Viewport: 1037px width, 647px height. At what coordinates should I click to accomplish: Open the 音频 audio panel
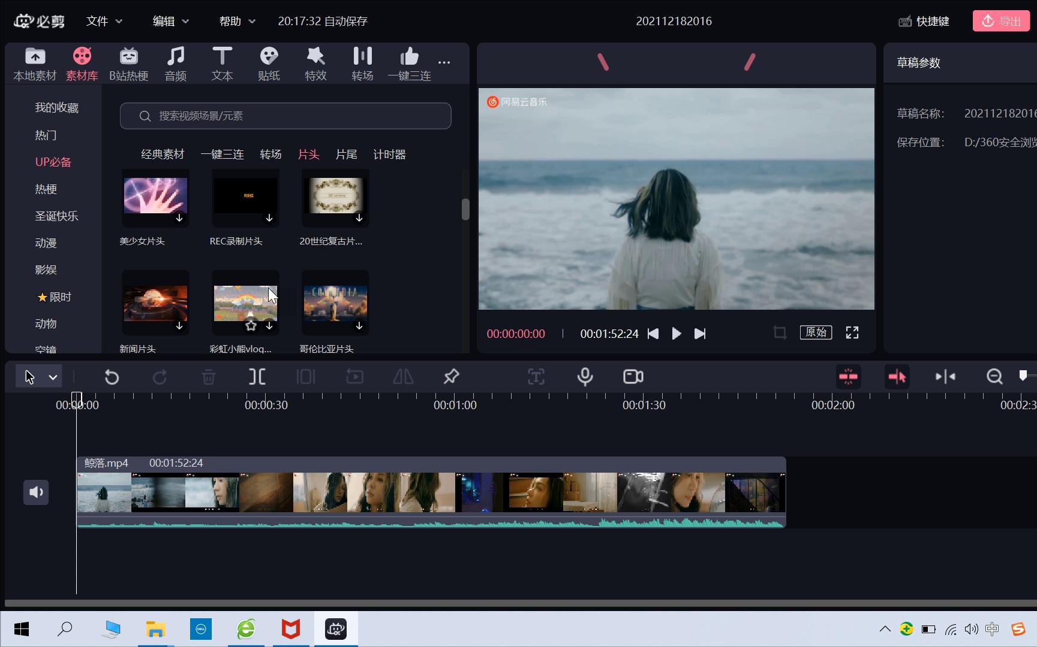pos(175,64)
